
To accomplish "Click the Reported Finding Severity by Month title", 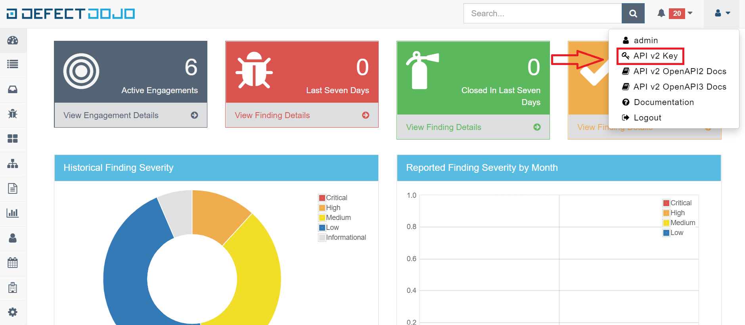I will [482, 168].
